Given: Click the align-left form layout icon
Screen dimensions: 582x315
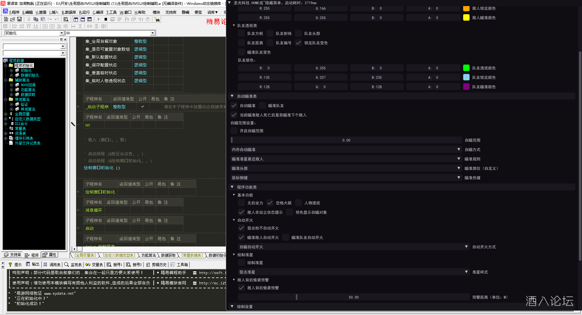Looking at the screenshot, I should click(15, 26).
